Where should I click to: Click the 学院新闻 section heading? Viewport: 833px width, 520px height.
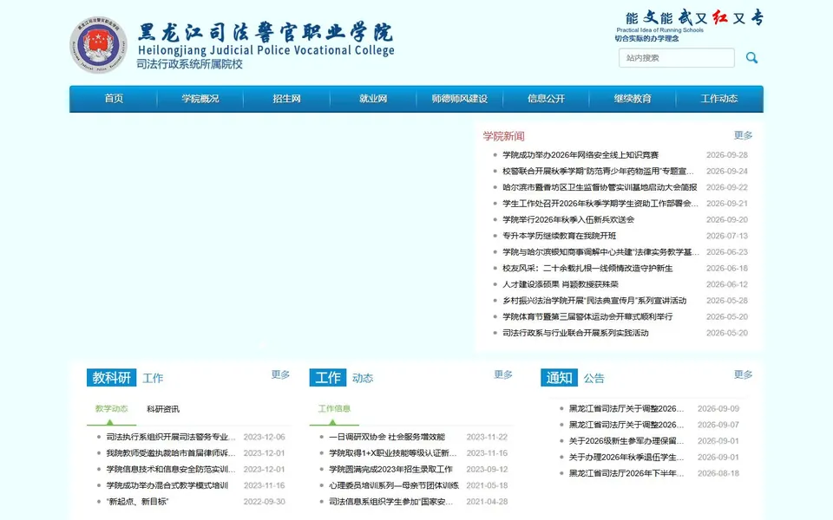(x=503, y=136)
